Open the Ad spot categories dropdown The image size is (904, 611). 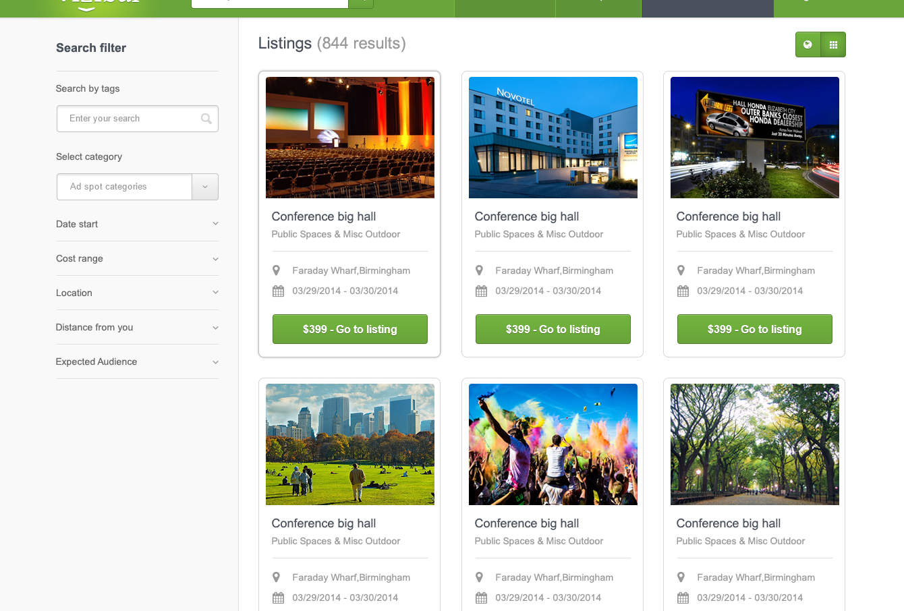pyautogui.click(x=138, y=187)
